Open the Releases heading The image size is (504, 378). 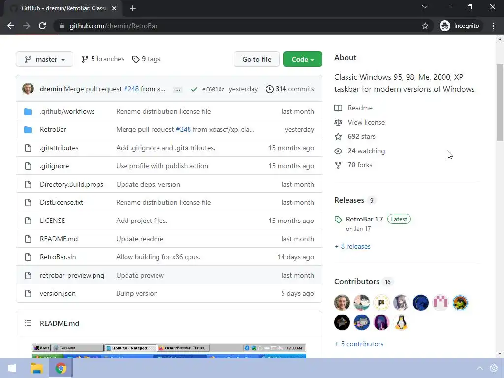click(x=349, y=200)
